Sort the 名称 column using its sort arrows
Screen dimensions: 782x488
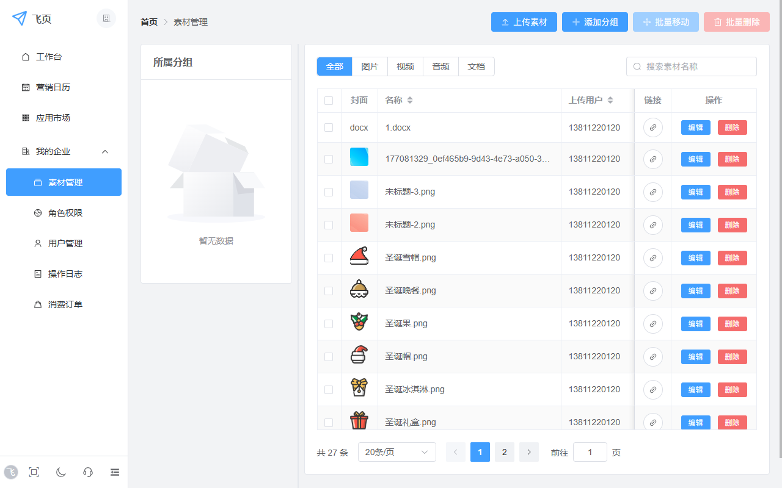409,100
